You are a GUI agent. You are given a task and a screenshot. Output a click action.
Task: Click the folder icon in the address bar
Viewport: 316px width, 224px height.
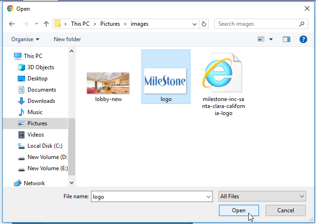point(57,24)
